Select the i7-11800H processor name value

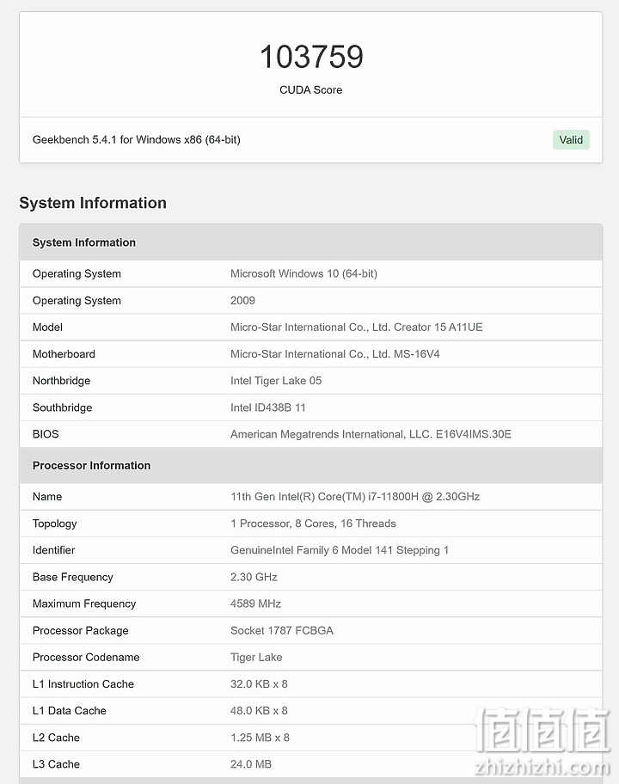pos(355,497)
